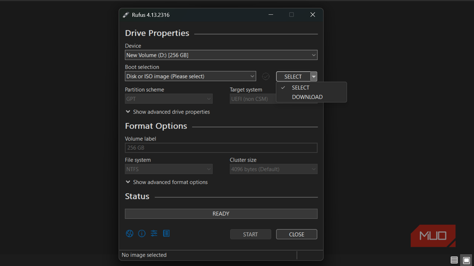Minimize the Rufus window

coord(271,14)
